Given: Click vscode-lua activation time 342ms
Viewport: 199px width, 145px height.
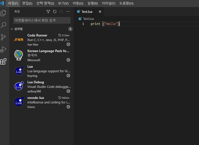Looking at the screenshot, I should tap(64, 98).
